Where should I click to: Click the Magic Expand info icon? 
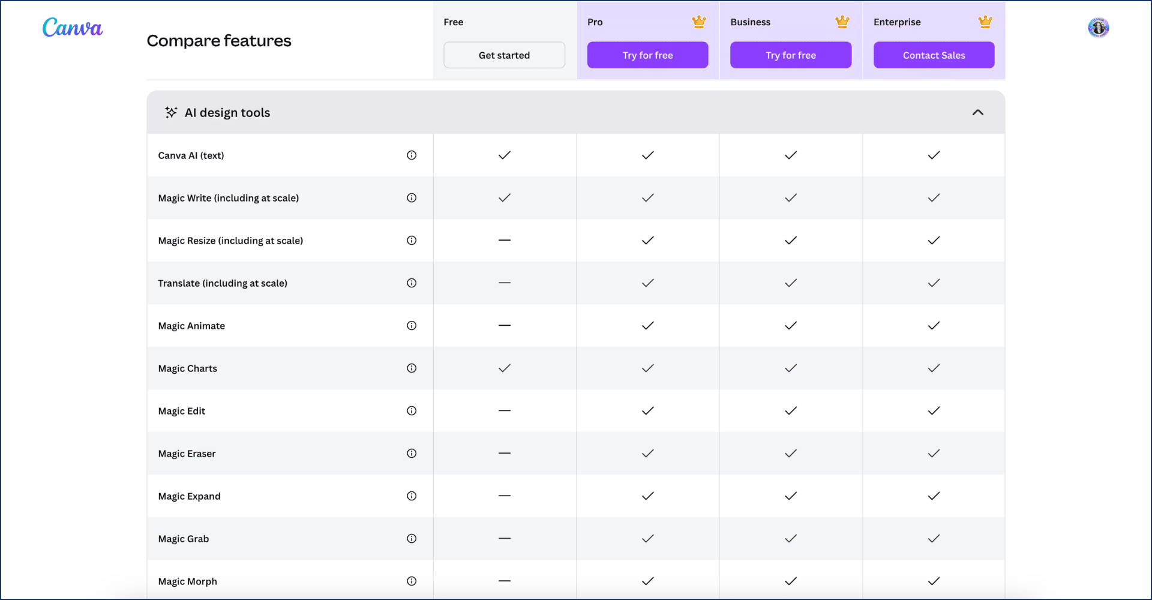tap(412, 496)
